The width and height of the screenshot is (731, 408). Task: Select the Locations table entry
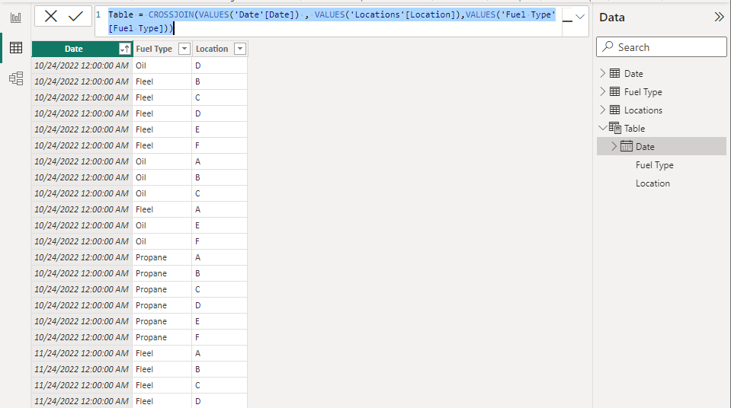[x=643, y=110]
